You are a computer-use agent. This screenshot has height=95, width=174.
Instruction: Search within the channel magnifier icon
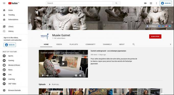134,44
